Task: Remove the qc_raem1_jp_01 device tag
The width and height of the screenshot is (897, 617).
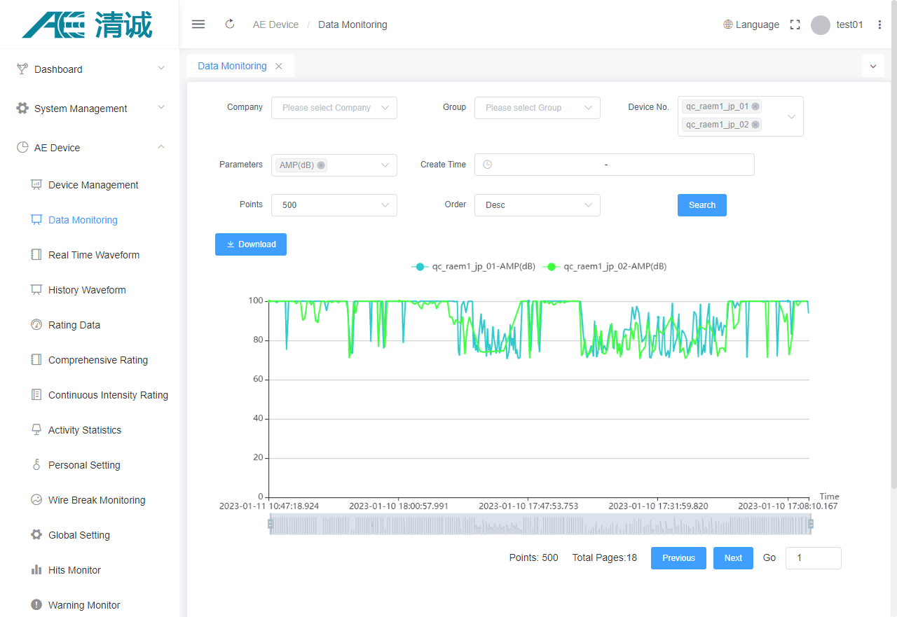Action: pos(755,106)
